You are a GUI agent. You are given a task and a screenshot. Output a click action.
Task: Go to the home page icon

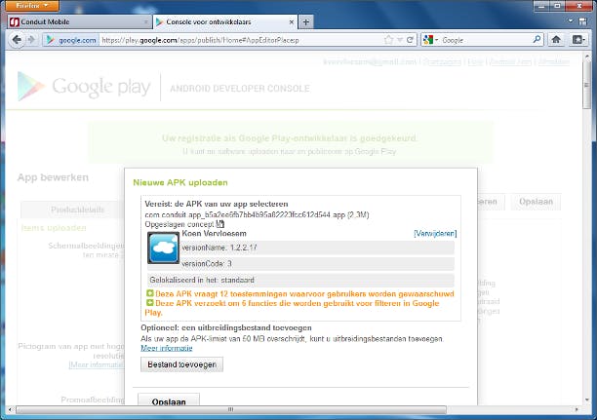pyautogui.click(x=556, y=40)
